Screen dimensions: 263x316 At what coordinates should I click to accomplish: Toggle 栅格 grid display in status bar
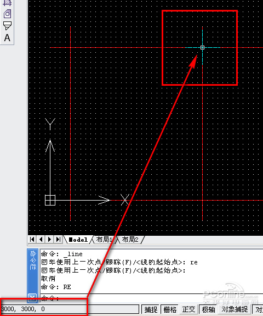pos(170,309)
